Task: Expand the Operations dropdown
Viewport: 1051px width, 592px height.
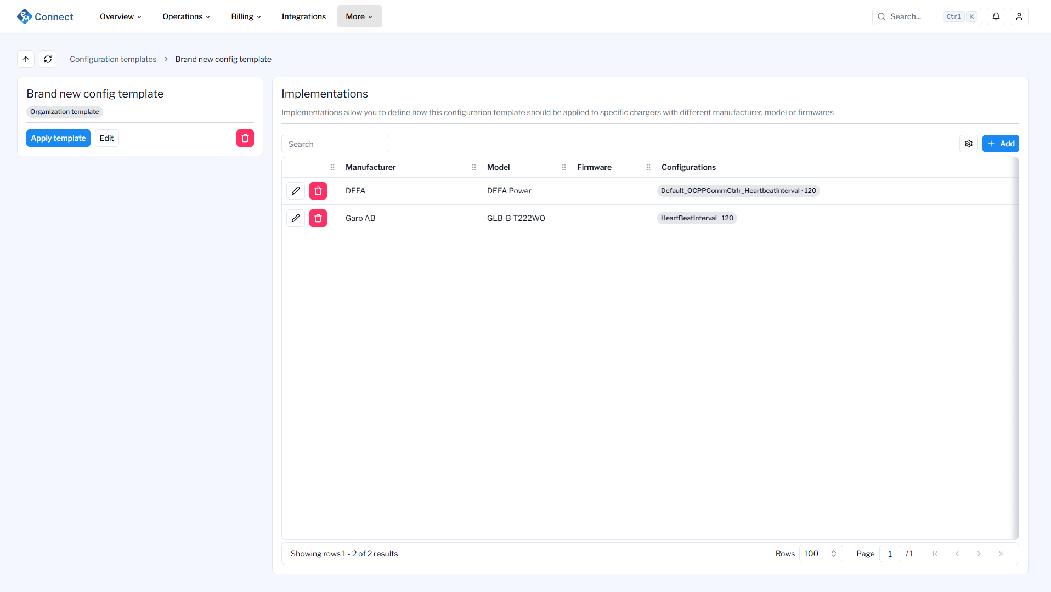Action: coord(185,16)
